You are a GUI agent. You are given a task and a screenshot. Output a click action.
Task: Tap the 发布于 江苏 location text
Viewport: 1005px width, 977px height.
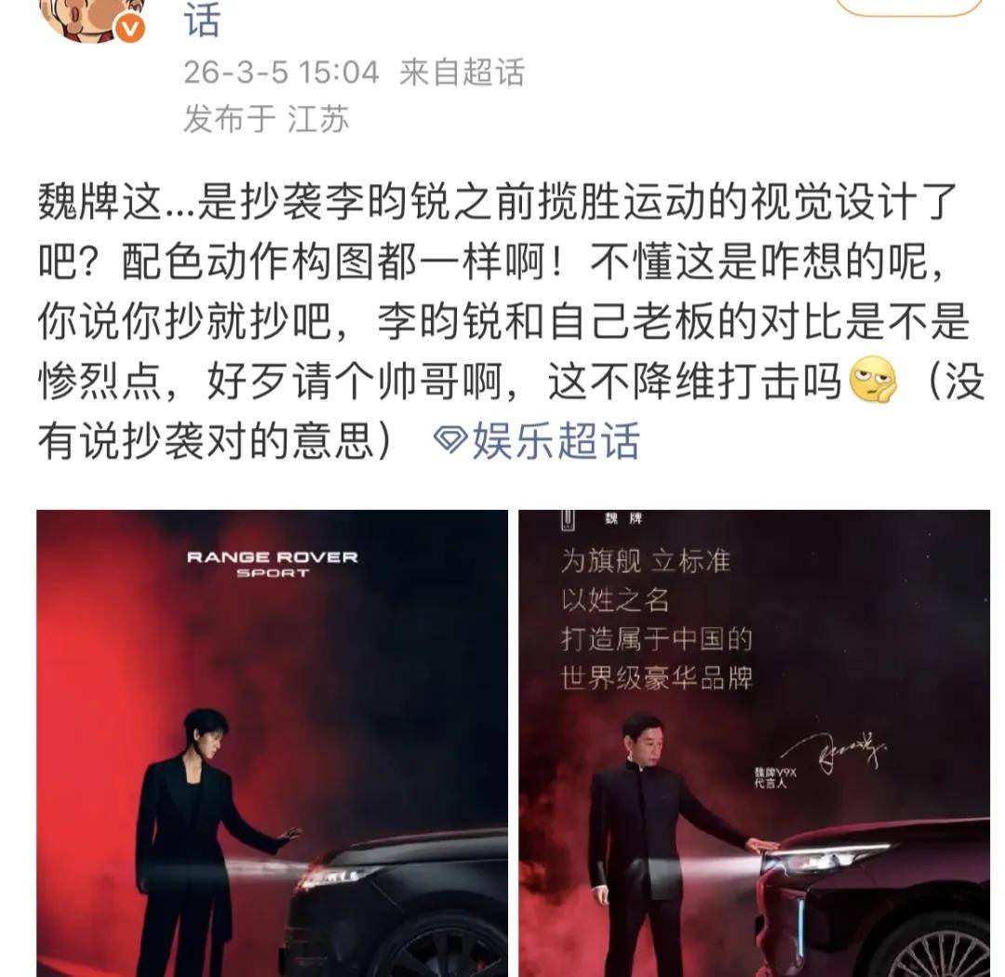tap(266, 118)
